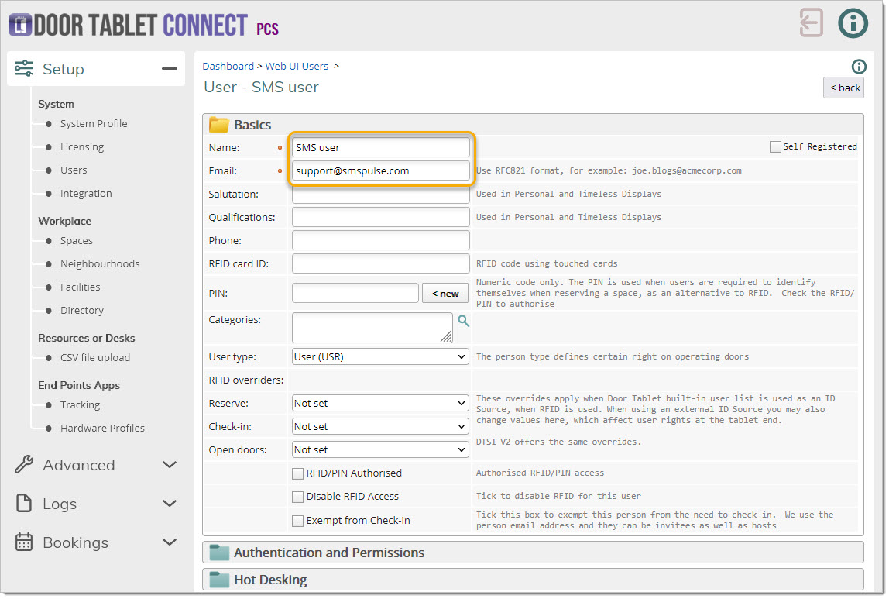This screenshot has width=889, height=599.
Task: Tick the Self Registered checkbox
Action: pos(775,146)
